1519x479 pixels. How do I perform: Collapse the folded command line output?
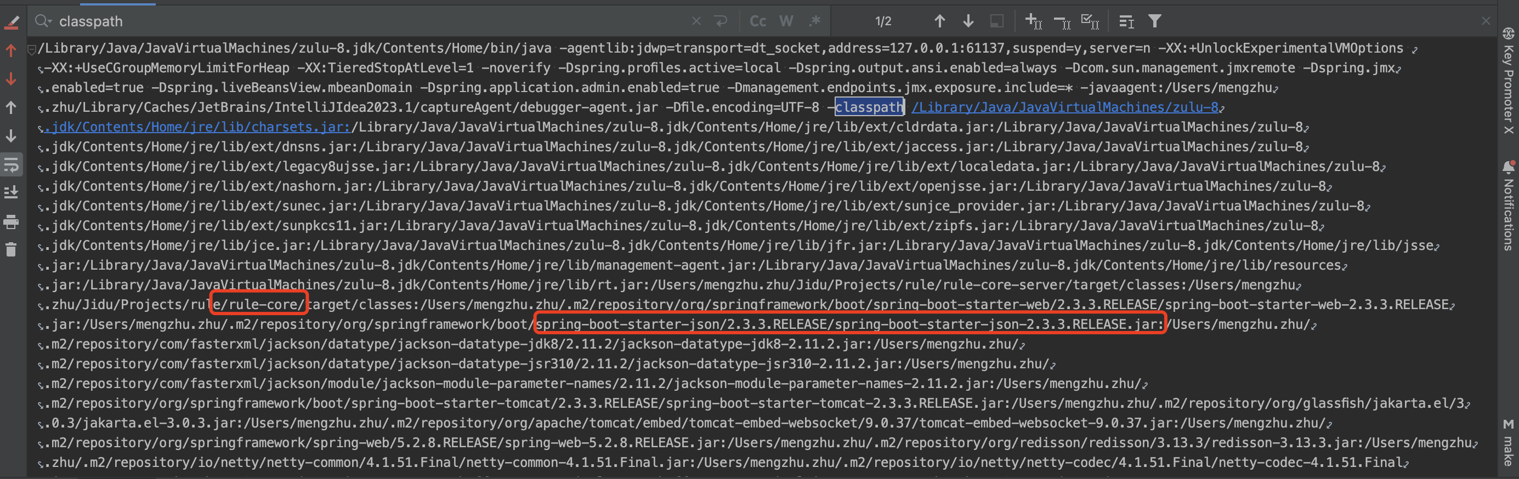tap(32, 49)
